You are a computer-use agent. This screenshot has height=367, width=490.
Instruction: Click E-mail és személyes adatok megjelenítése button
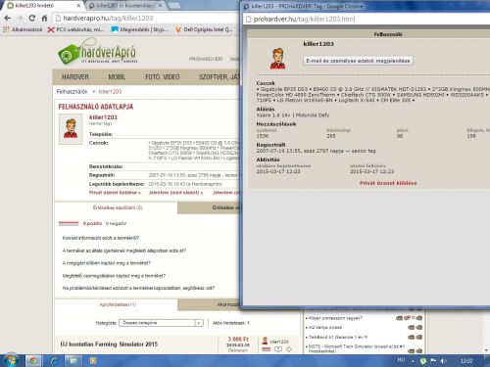click(358, 61)
